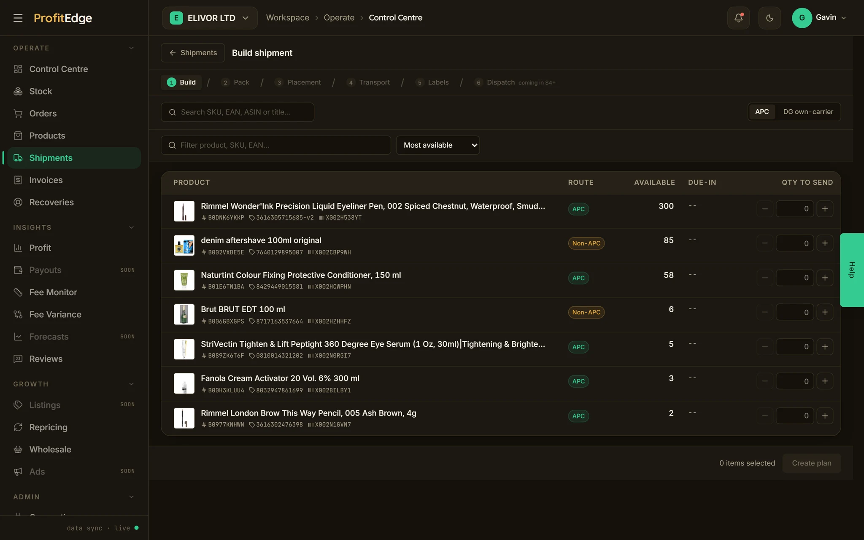Open the ELIVOR LTD workspace dropdown
This screenshot has height=540, width=864.
click(x=210, y=18)
